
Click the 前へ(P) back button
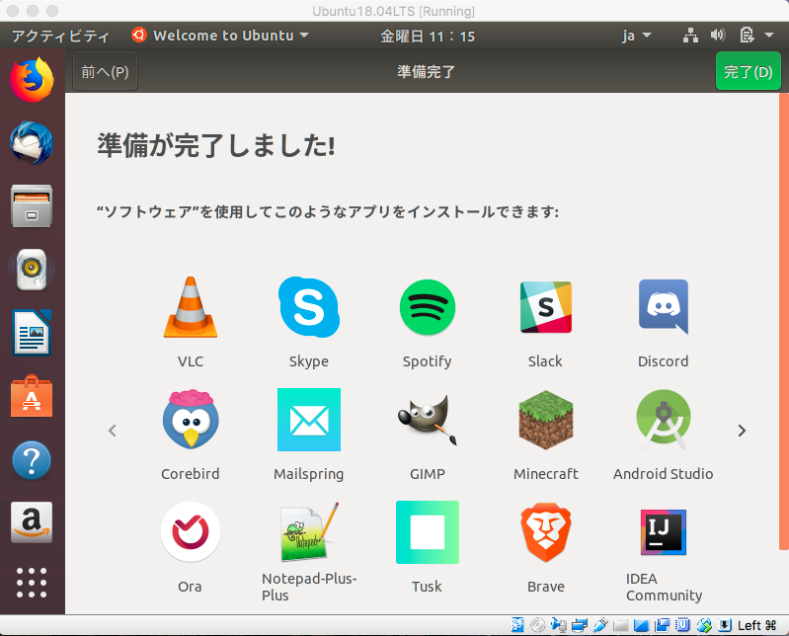[x=105, y=71]
